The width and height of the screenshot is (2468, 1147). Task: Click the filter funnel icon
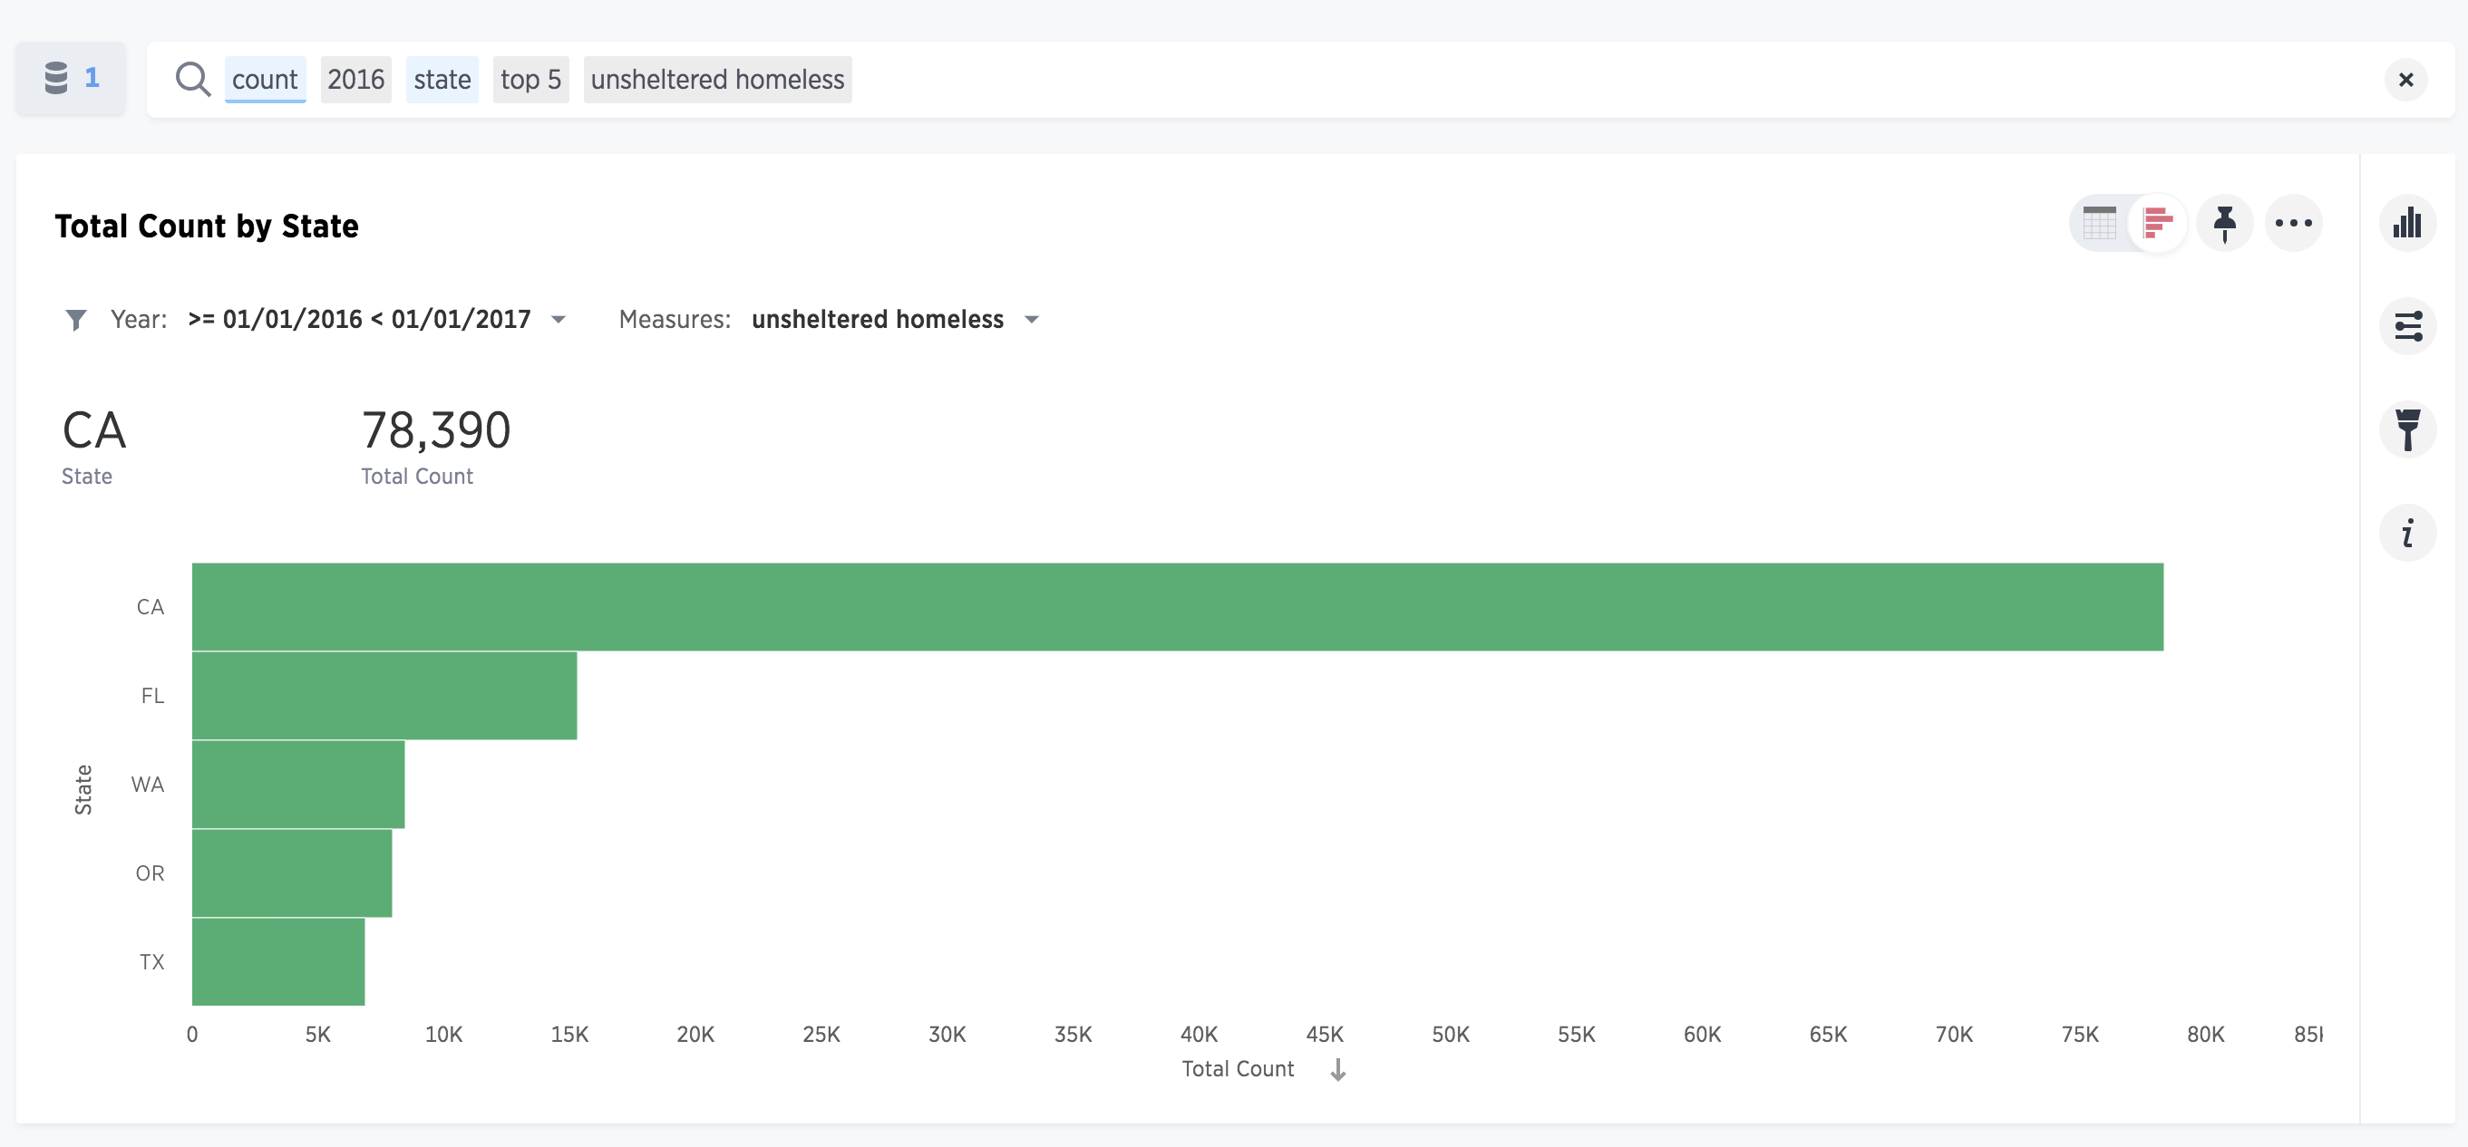point(75,320)
